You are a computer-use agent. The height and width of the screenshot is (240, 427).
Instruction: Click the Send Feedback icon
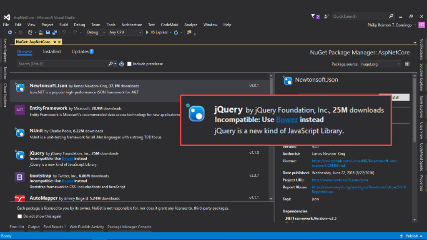tap(326, 16)
